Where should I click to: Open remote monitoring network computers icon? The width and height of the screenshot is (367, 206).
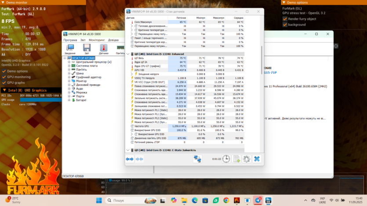click(x=197, y=159)
